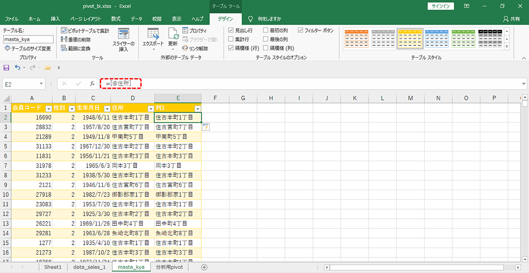Click Unlink (リンク解除) icon
Viewport: 529px width, 273px height.
[x=185, y=48]
